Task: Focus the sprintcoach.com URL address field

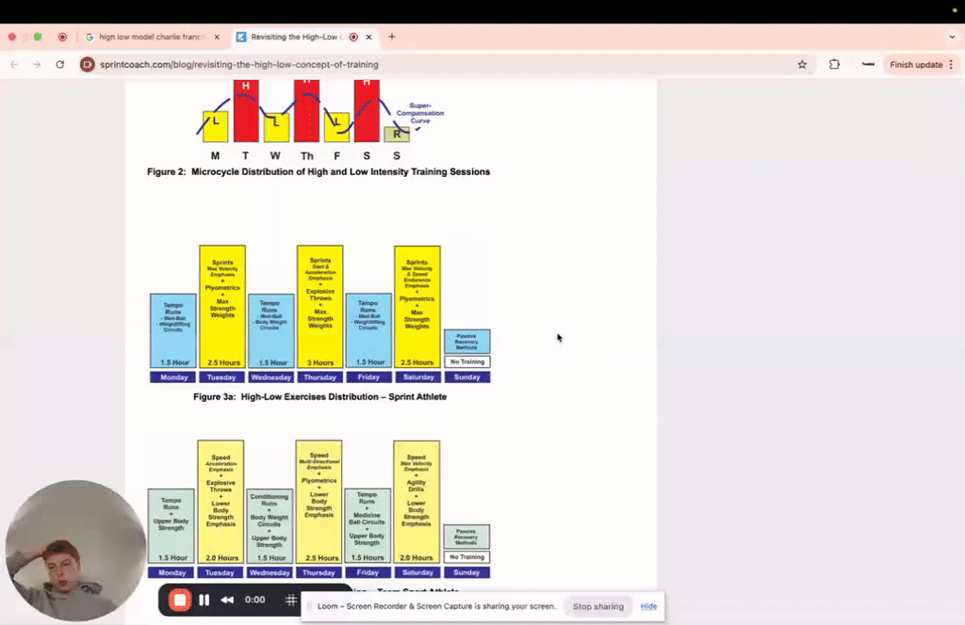Action: point(431,65)
